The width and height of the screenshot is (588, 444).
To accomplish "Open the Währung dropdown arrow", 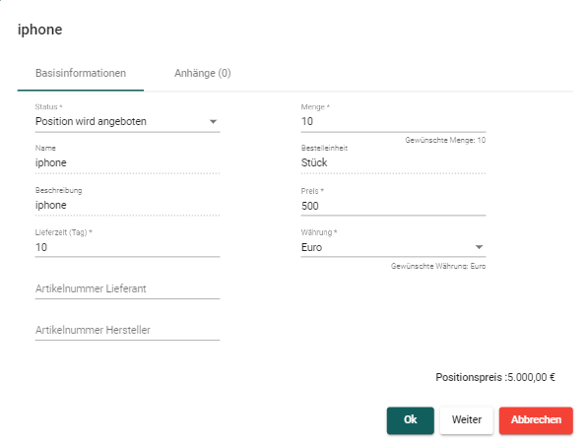I will (479, 247).
